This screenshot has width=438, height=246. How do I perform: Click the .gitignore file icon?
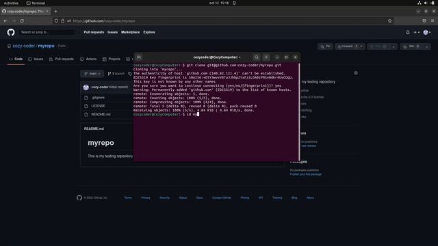pos(86,98)
